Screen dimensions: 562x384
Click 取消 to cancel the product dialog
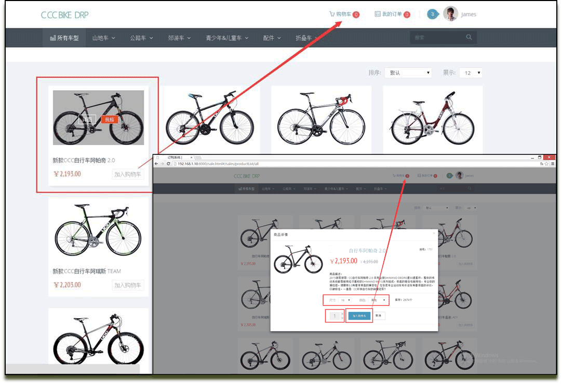[379, 316]
